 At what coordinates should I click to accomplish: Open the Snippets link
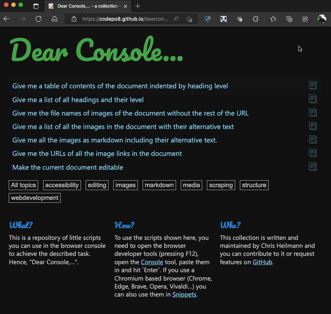click(x=184, y=294)
